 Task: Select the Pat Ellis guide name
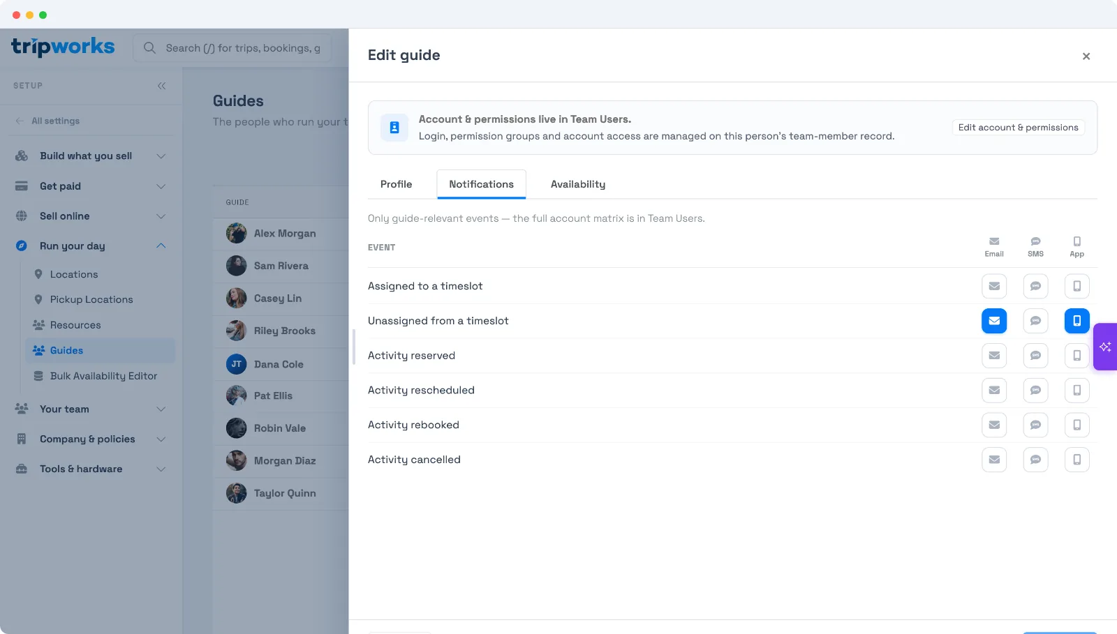pos(273,395)
